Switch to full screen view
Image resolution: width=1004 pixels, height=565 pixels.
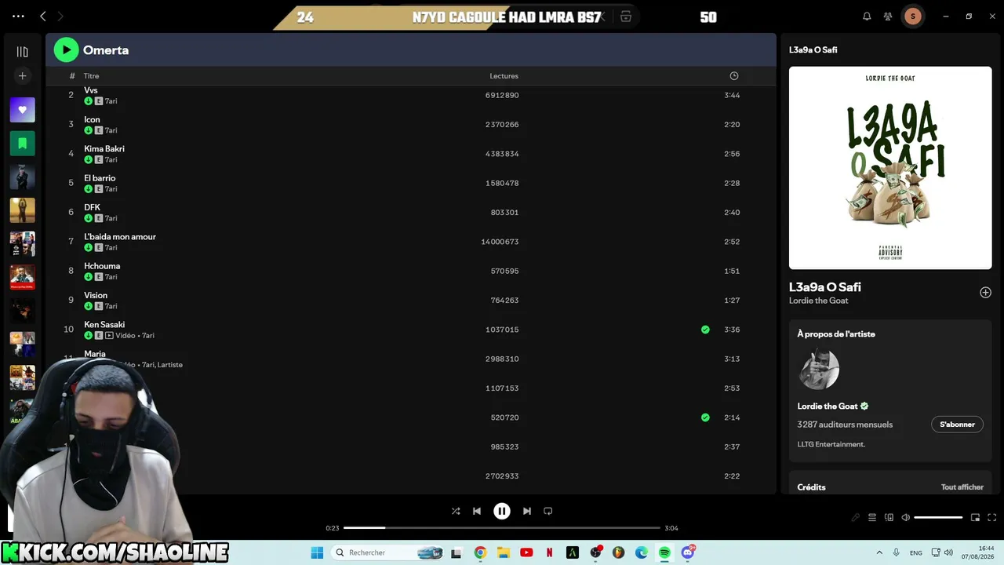(x=992, y=518)
